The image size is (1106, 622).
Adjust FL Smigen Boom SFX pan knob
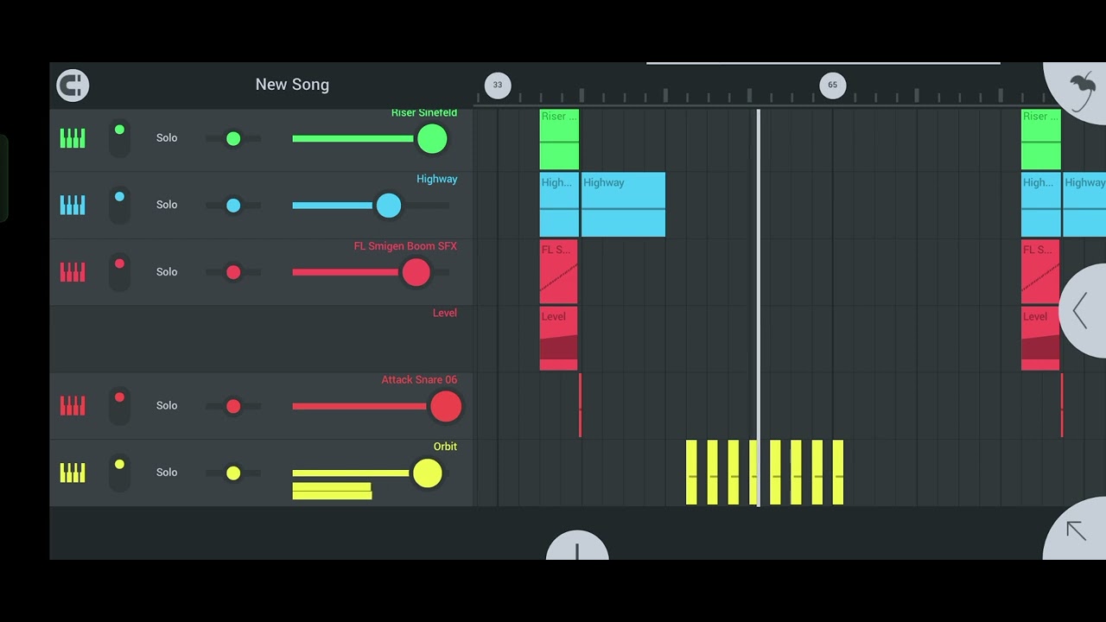pos(233,272)
